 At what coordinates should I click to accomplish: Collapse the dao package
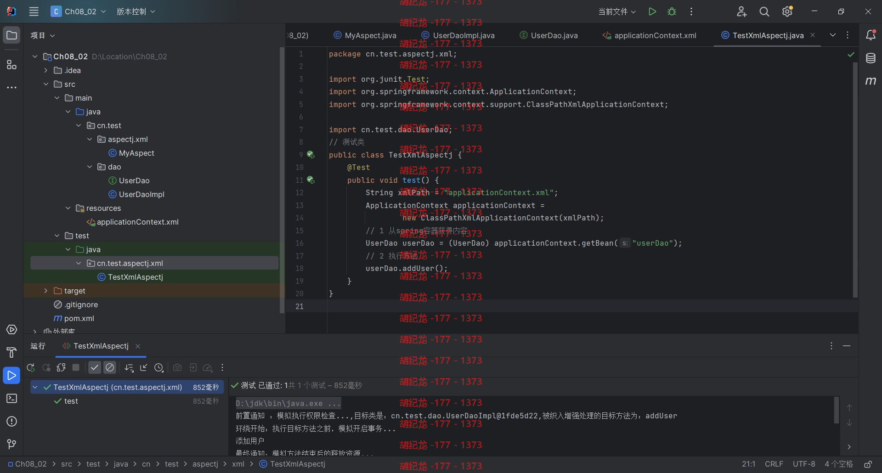click(x=90, y=167)
